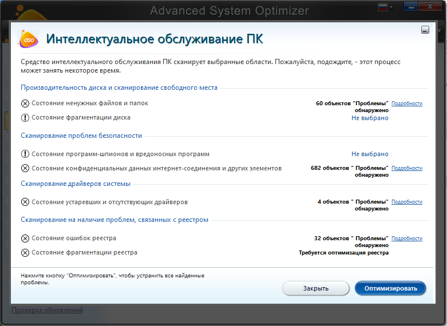Click 'Не выбрано' for disk fragmentation
Screen dimensions: 447x326
click(x=370, y=118)
